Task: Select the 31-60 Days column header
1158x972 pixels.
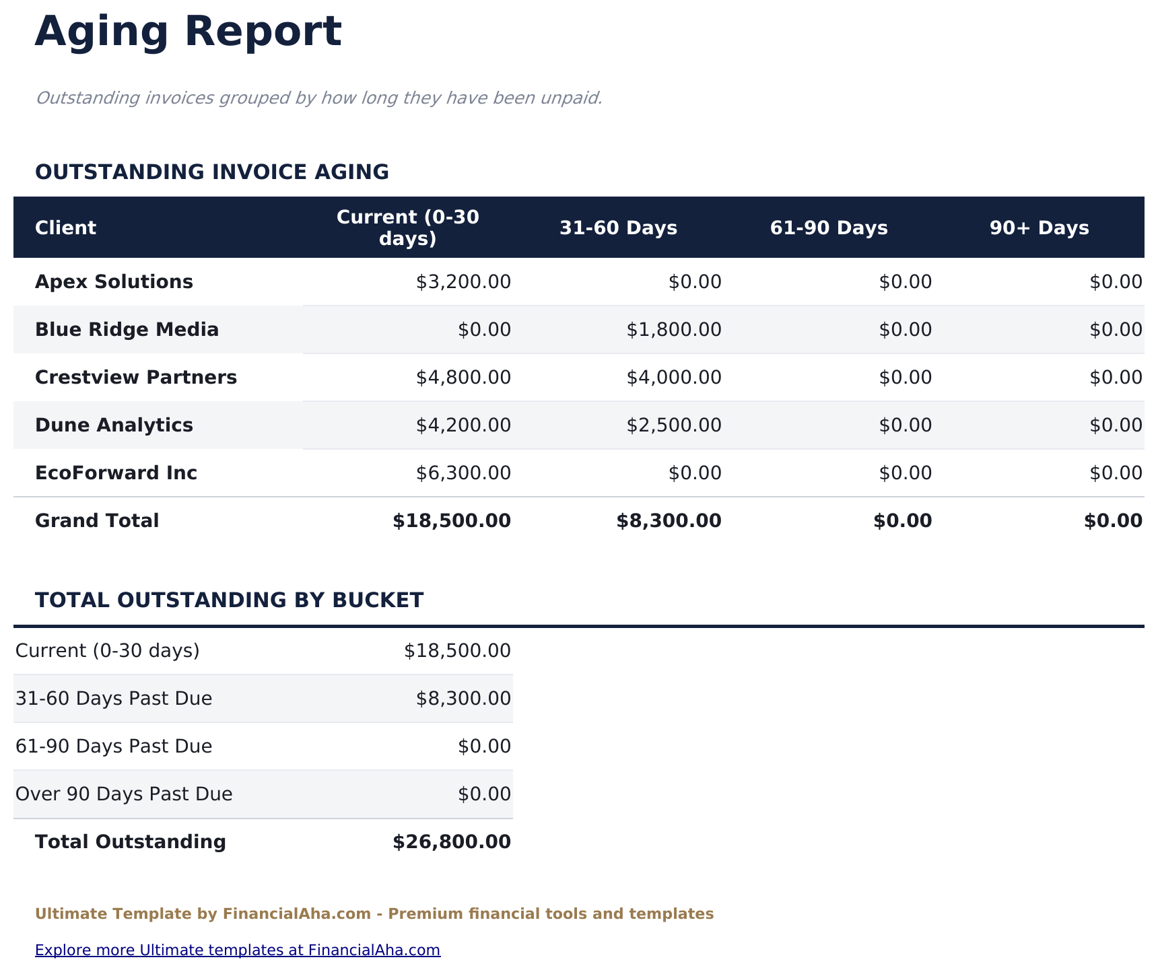Action: (x=618, y=228)
